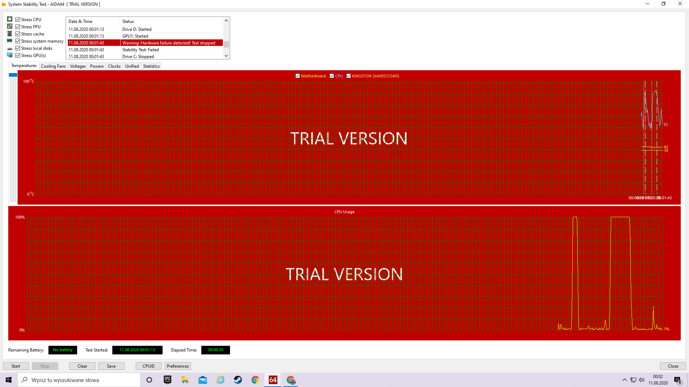
Task: Launch Epic Games from taskbar
Action: point(167,380)
